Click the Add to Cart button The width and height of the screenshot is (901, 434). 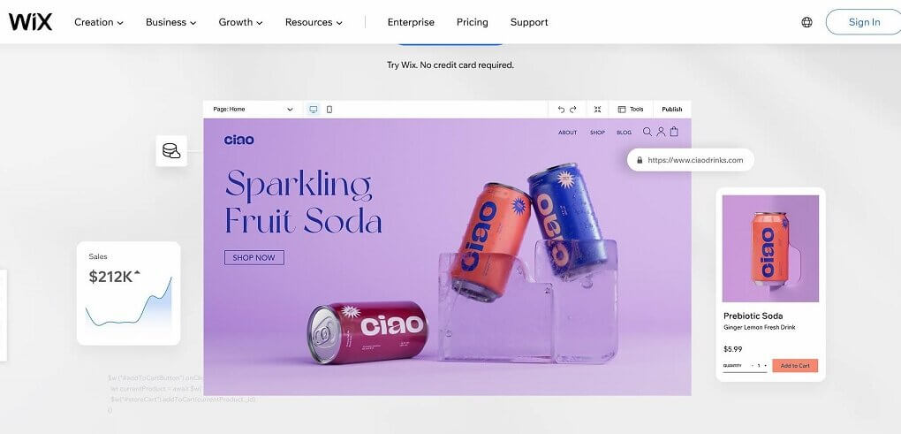coord(795,366)
